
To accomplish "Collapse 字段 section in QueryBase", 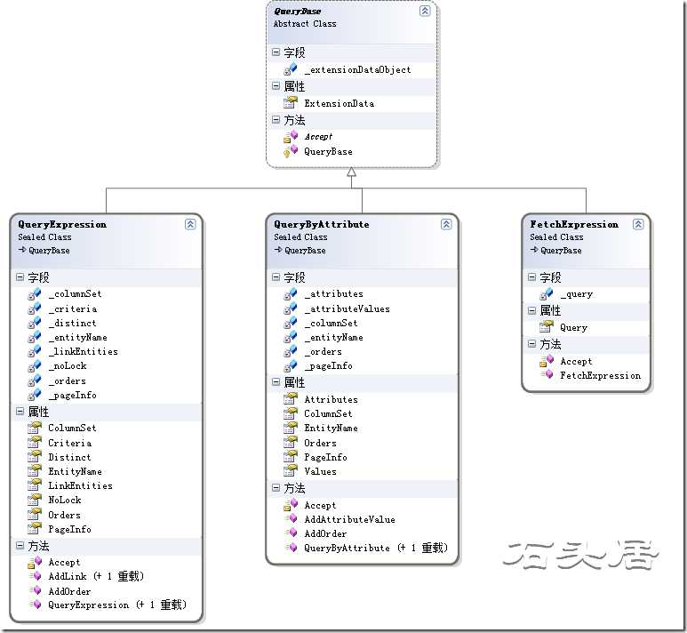I will pyautogui.click(x=276, y=52).
